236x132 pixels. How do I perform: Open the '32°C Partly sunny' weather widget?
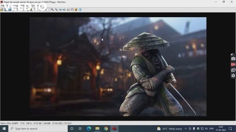[169, 129]
